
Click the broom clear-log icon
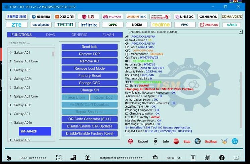[x=224, y=141]
